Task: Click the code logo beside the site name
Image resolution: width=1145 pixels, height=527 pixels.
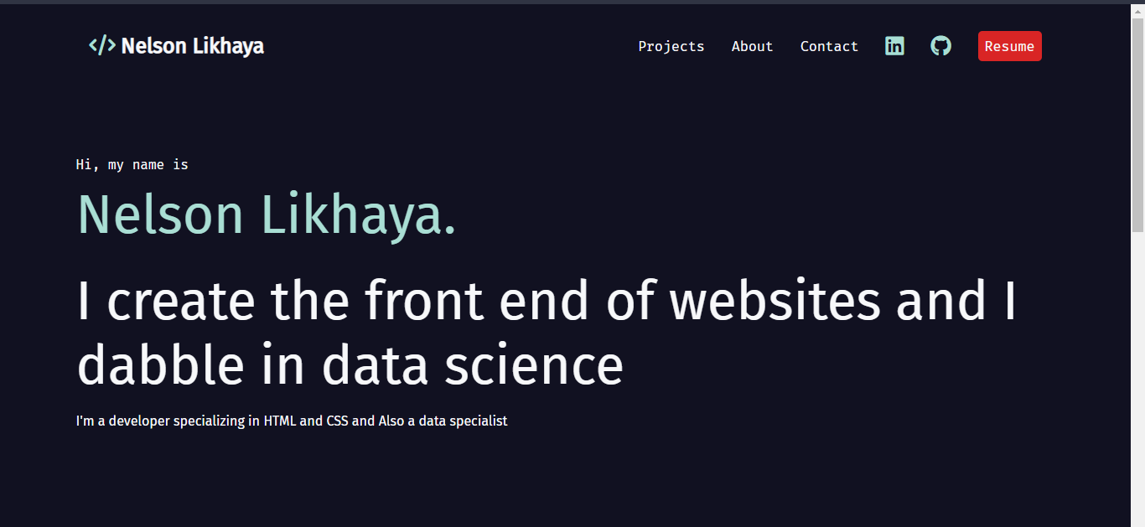Action: (x=101, y=45)
